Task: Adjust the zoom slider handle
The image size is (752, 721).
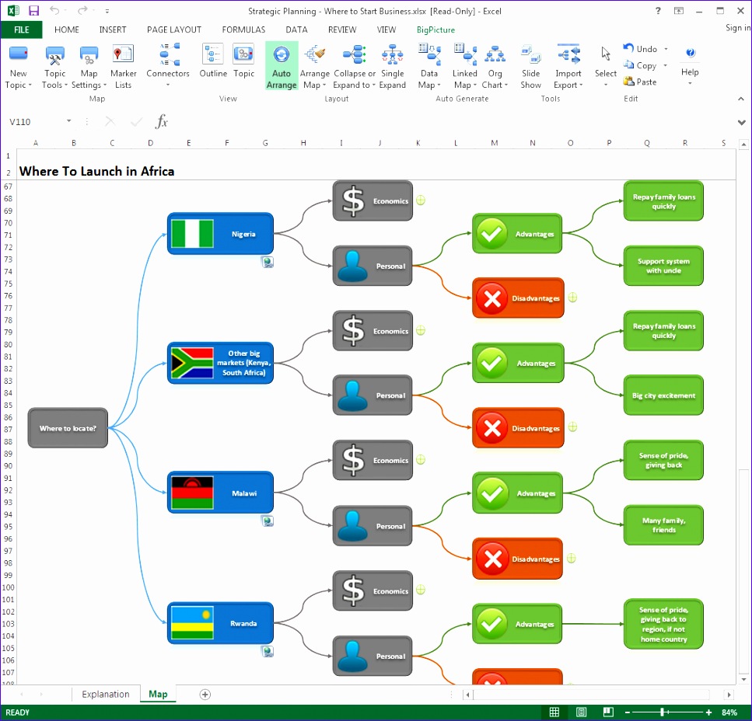Action: coord(662,712)
